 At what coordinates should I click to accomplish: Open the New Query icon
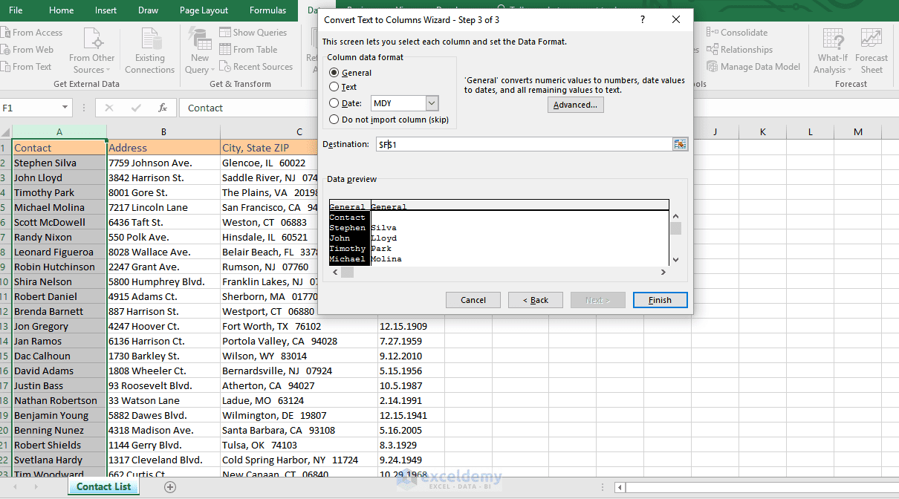point(200,39)
